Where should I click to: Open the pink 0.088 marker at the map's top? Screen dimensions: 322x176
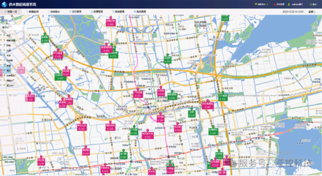[x=111, y=23]
